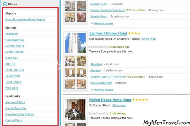This screenshot has width=190, height=126.
Task: Open Standard room offer from LateRooms.com
Action: (x=95, y=71)
